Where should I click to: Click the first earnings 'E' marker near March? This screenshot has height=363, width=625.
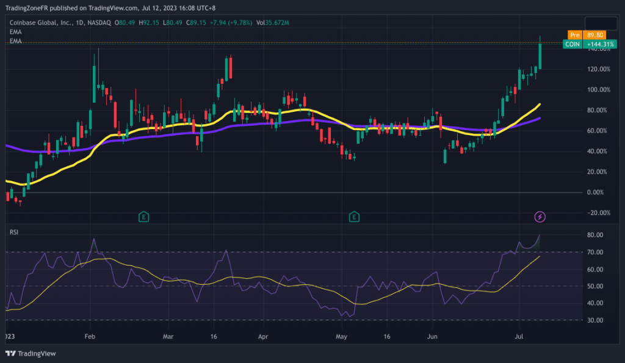click(143, 217)
